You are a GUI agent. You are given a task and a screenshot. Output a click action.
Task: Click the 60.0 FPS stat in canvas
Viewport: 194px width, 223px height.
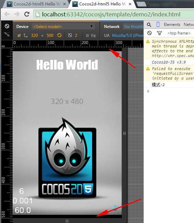click(23, 210)
